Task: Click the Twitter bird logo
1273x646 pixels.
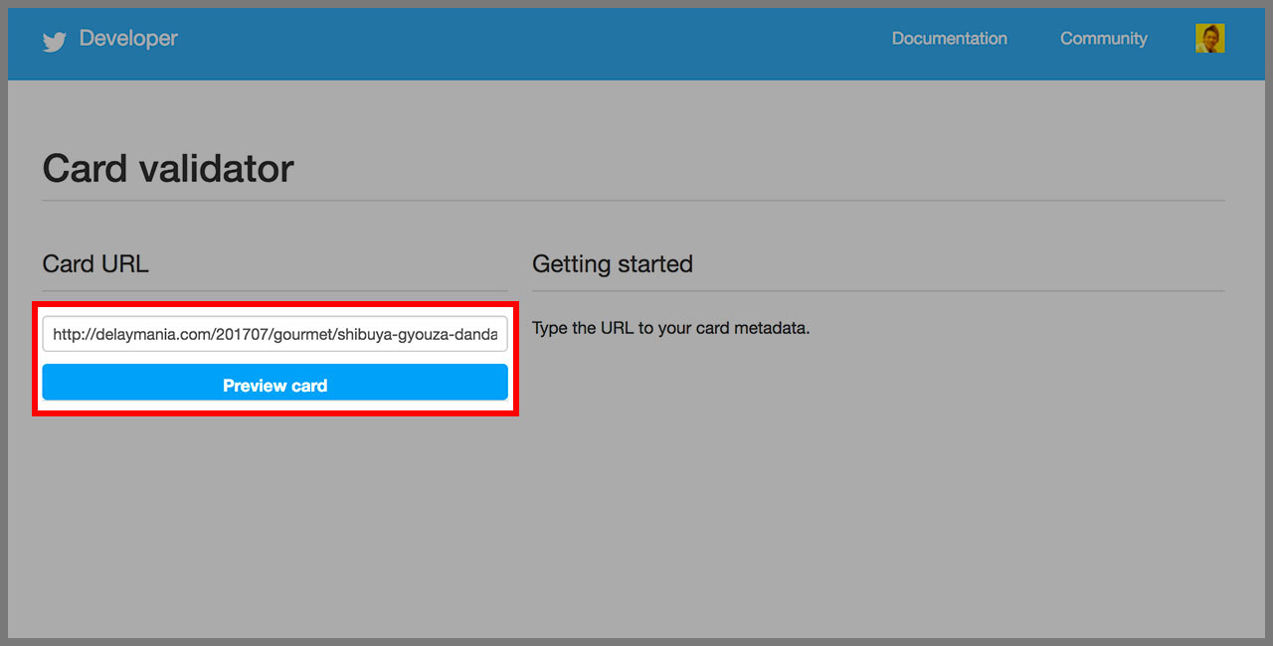Action: coord(54,41)
